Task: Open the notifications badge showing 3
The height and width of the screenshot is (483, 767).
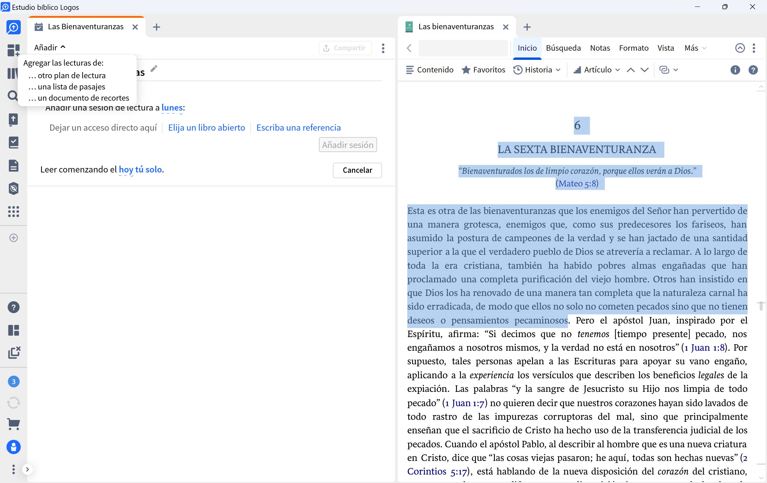Action: 14,381
